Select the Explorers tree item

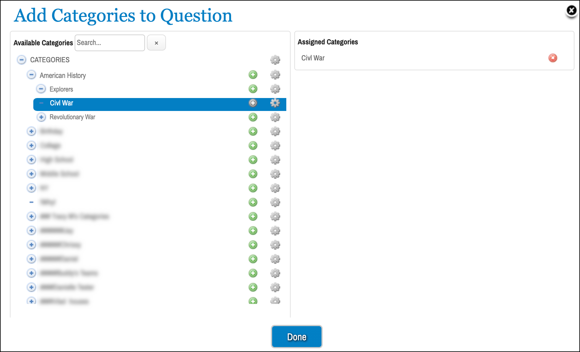point(61,89)
